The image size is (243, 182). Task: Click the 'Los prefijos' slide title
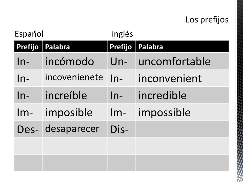point(207,20)
